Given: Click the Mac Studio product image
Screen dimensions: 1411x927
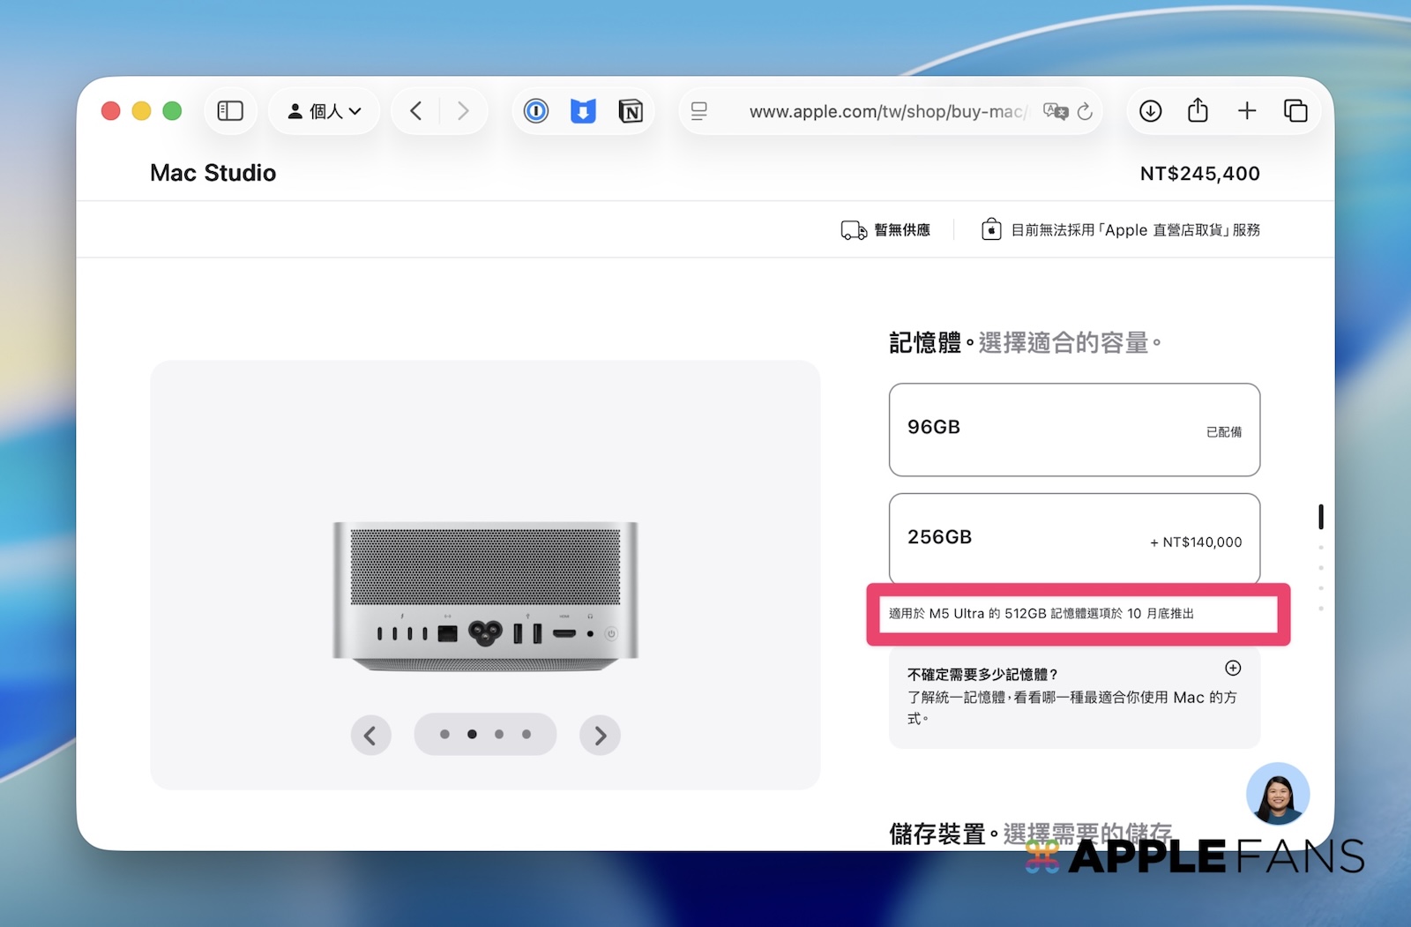Looking at the screenshot, I should click(485, 595).
